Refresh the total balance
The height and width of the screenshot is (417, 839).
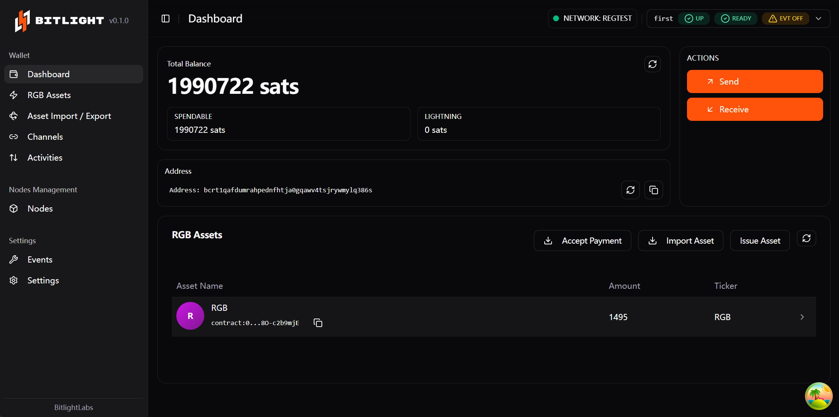click(x=653, y=64)
